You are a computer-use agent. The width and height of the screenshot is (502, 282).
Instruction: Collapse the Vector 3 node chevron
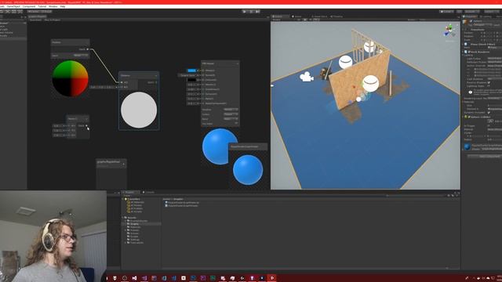86,119
